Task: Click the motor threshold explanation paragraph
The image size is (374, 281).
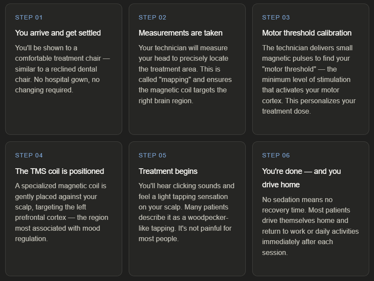Action: point(309,79)
